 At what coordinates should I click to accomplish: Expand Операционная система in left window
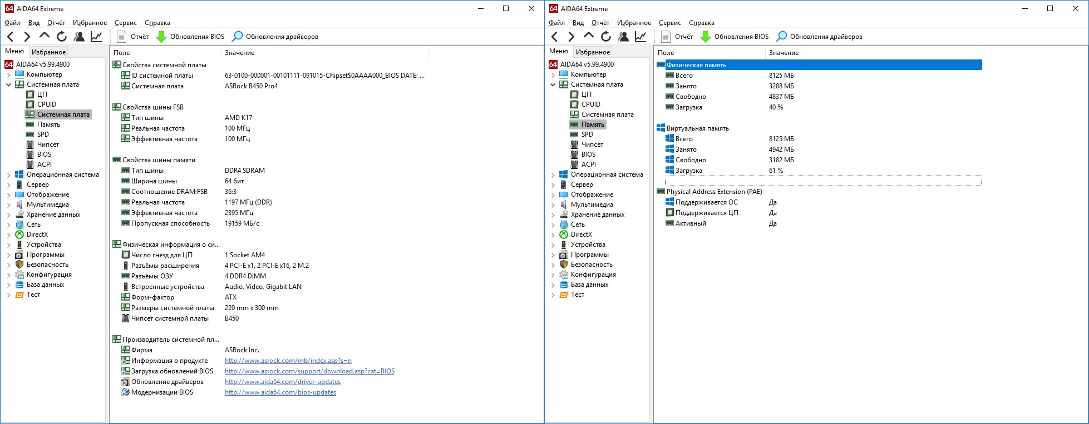[x=8, y=174]
